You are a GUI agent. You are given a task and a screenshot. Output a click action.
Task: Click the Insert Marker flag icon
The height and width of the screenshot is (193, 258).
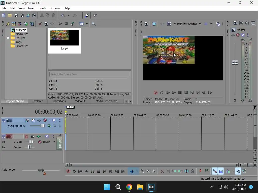pyautogui.click(x=200, y=171)
